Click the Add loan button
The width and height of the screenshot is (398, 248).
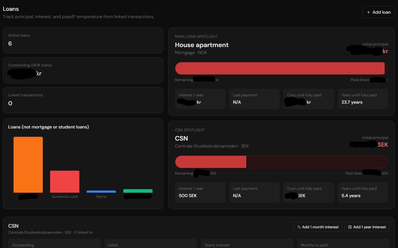point(379,12)
